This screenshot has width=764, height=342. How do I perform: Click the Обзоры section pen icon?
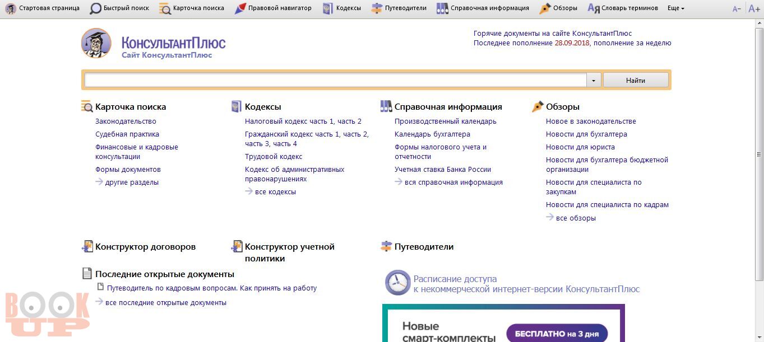pyautogui.click(x=538, y=106)
